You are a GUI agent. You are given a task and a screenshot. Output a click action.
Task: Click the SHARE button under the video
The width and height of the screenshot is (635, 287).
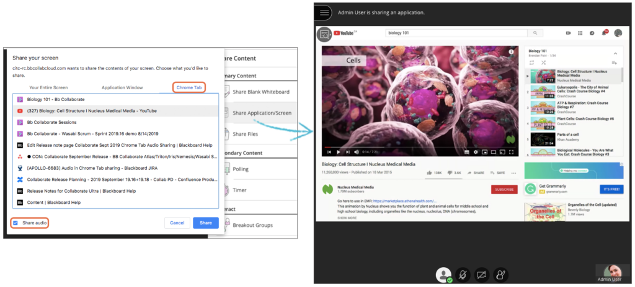[476, 173]
